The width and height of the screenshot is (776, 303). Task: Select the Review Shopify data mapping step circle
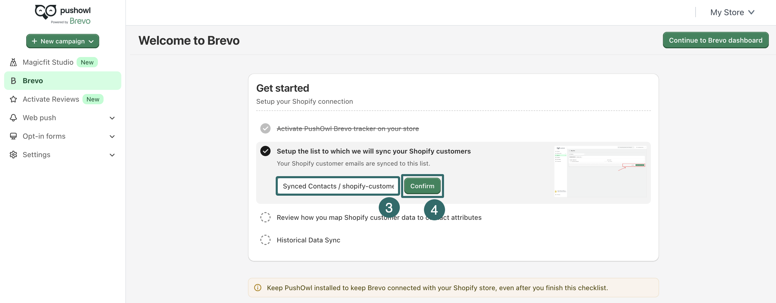[x=265, y=217]
